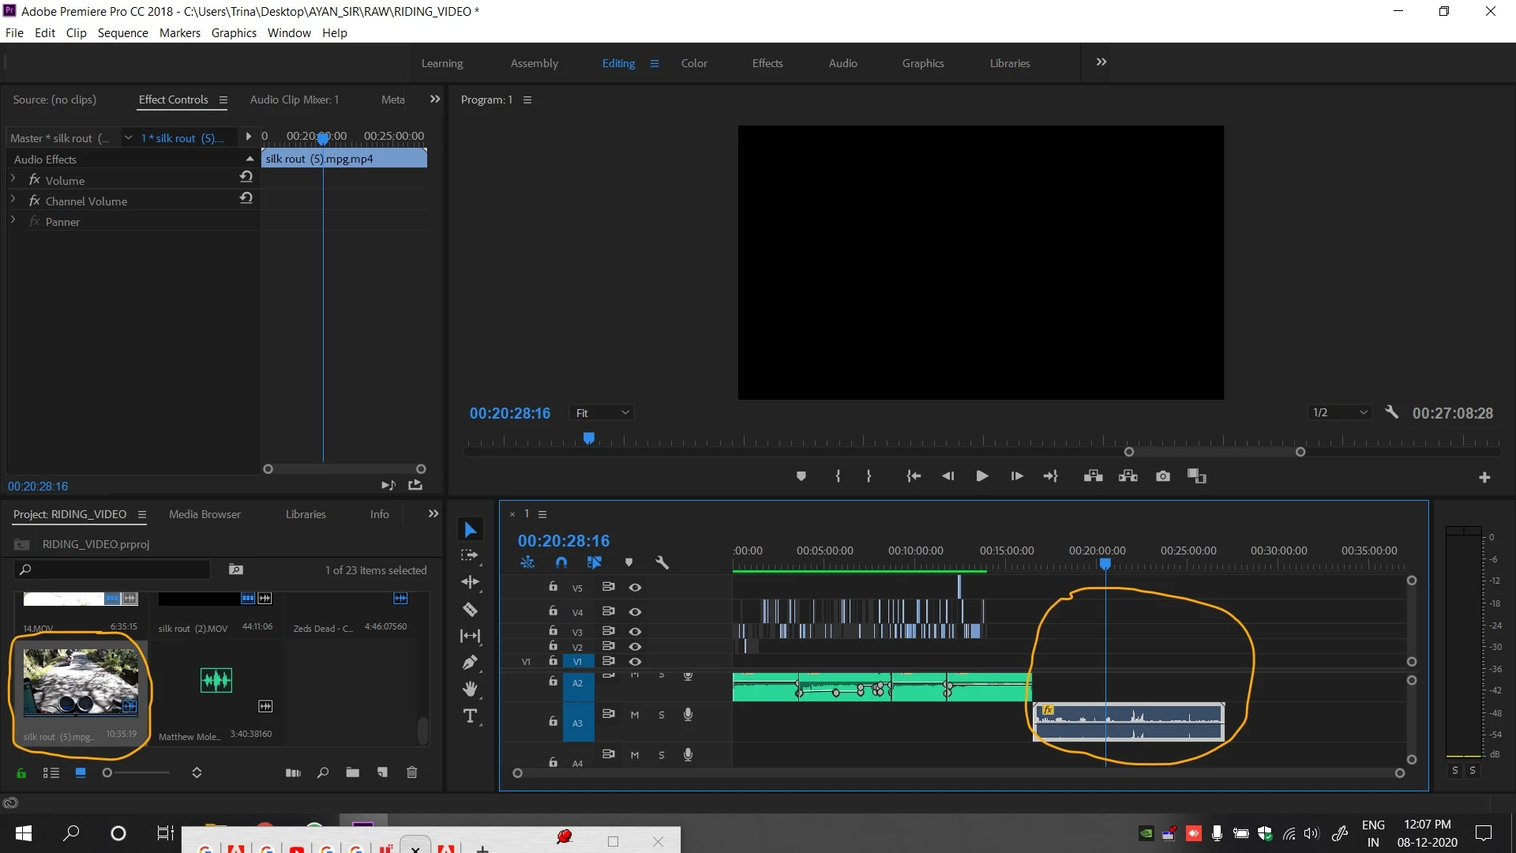Expand the Volume effect properties
Screen dimensions: 1516x853
point(13,180)
